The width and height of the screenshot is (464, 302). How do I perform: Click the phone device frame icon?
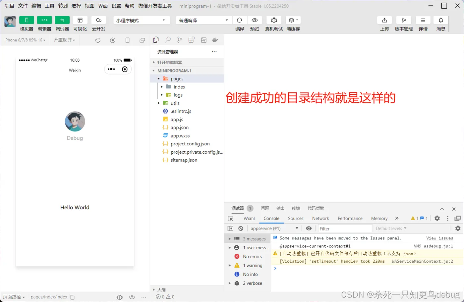(x=127, y=40)
